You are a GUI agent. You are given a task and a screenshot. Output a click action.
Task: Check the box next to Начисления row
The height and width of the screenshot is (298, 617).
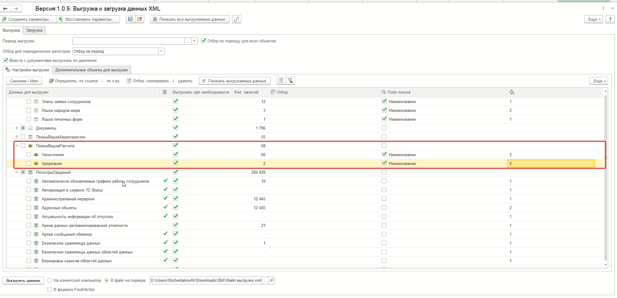click(x=29, y=155)
